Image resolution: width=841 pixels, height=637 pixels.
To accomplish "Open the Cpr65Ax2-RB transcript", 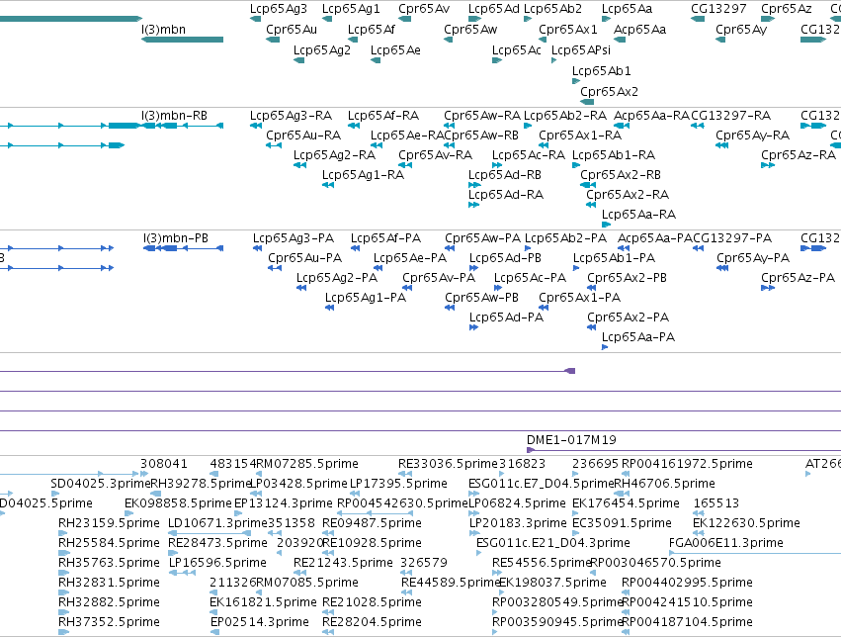I will (x=621, y=175).
